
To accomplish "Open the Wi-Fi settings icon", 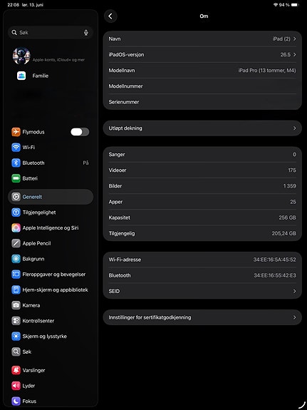I will coord(16,148).
